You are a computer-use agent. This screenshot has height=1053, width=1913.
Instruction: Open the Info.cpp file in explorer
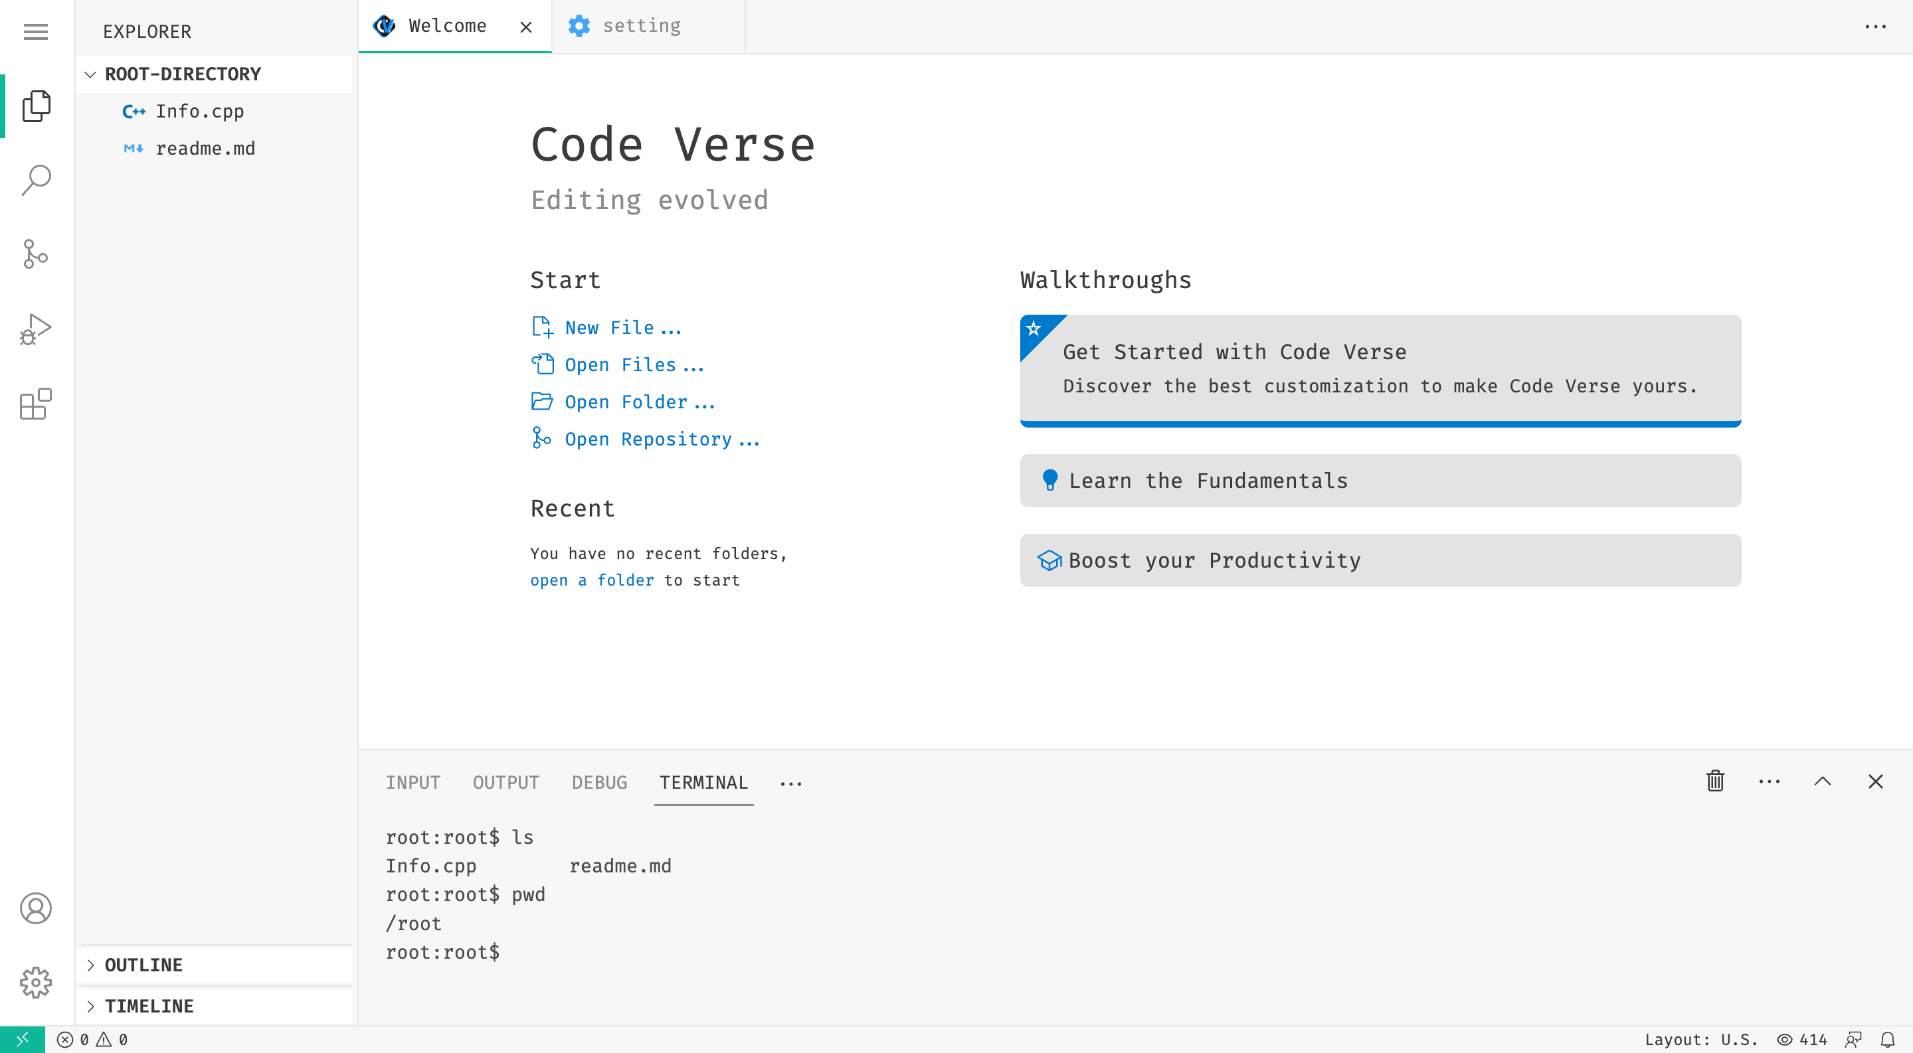coord(199,112)
